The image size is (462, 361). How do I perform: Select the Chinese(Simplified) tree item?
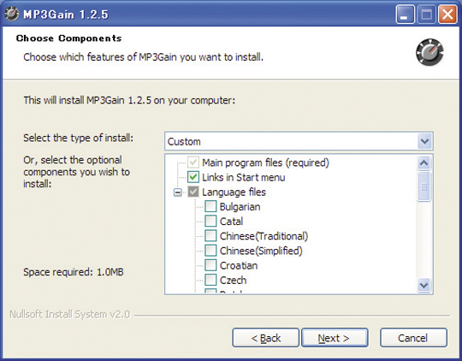pos(261,251)
